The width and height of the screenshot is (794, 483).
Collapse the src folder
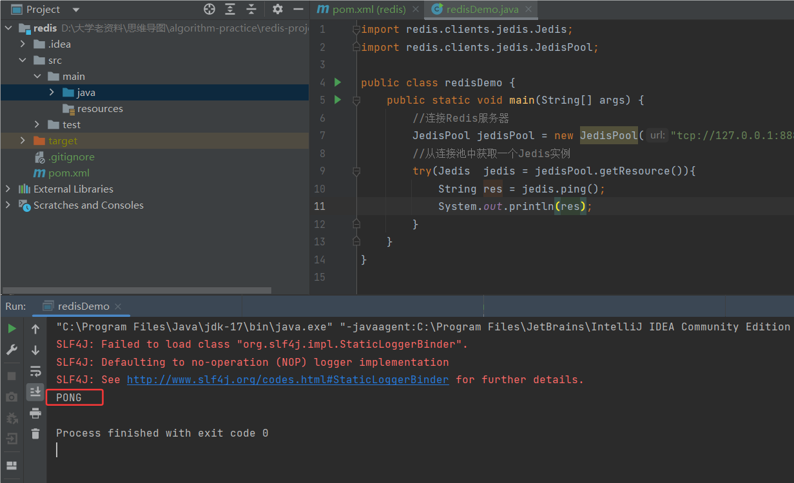(23, 60)
